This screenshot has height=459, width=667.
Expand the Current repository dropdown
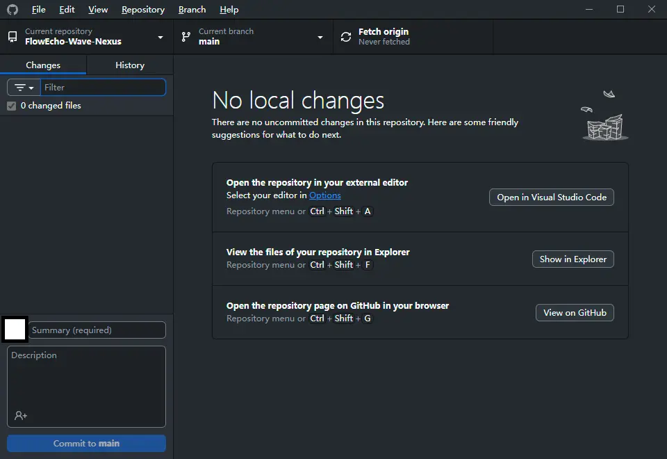point(160,37)
